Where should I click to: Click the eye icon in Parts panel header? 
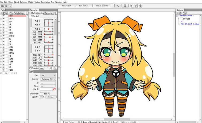(3, 13)
